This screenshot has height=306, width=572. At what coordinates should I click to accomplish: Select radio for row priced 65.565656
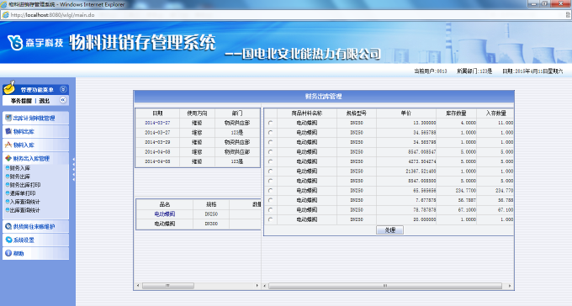[270, 190]
